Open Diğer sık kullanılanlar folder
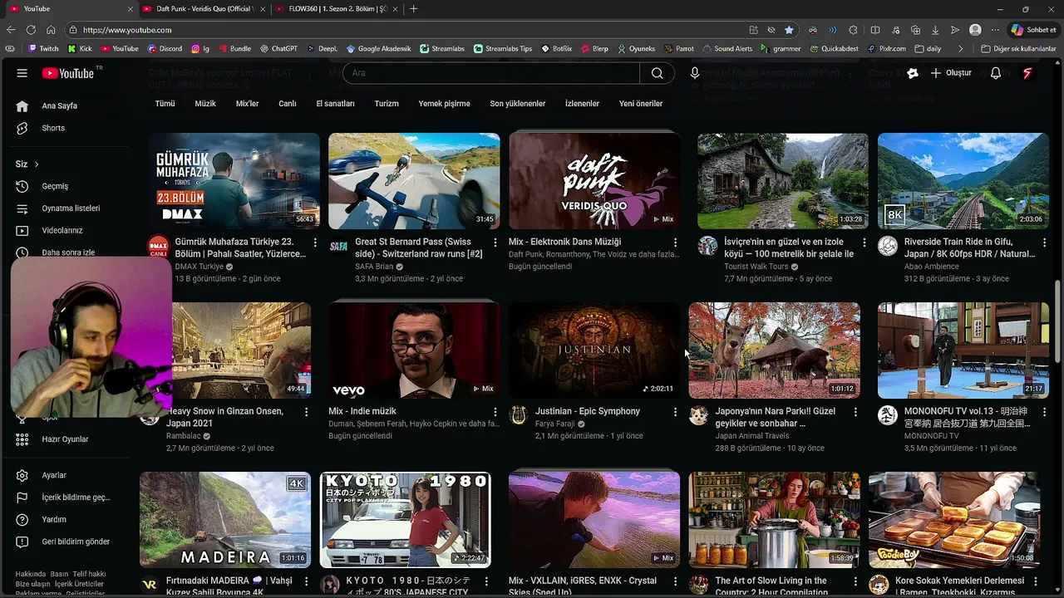The image size is (1064, 598). 1018,49
